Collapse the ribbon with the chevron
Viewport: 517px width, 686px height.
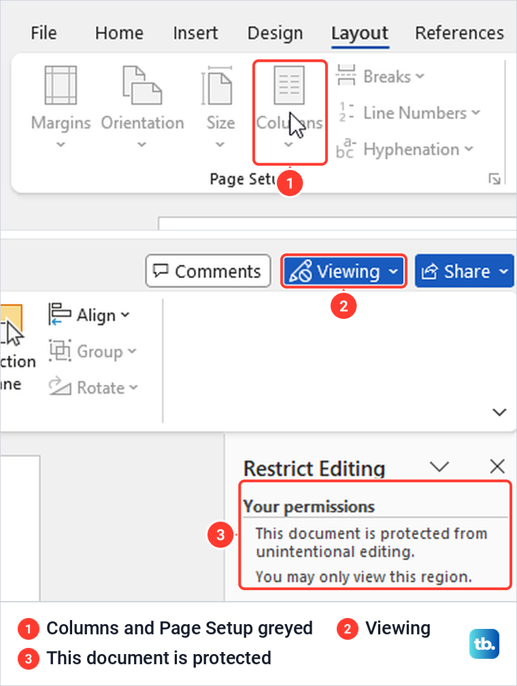pos(499,412)
